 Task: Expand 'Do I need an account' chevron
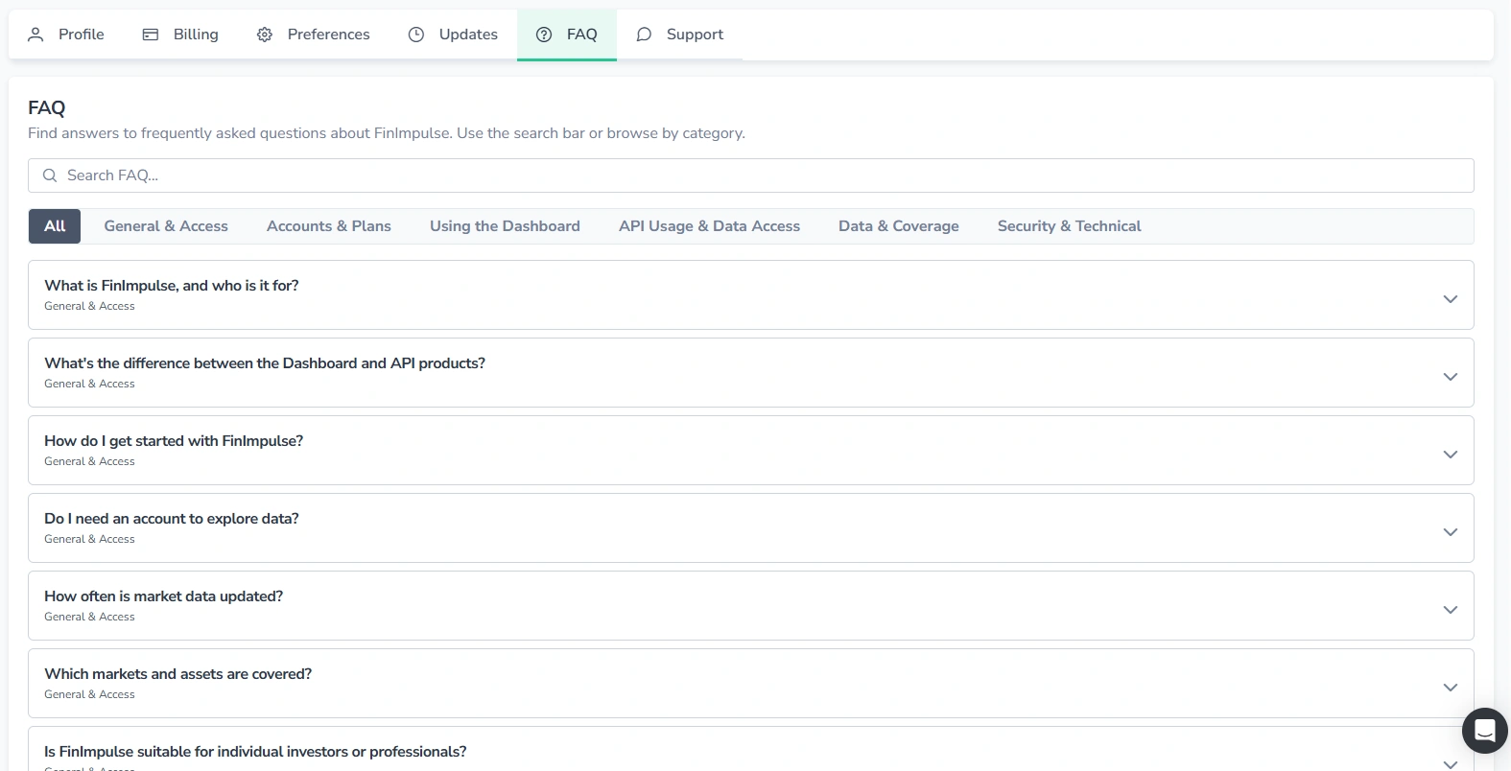coord(1451,532)
